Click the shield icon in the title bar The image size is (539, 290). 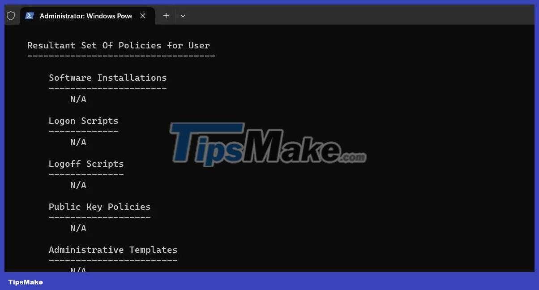11,15
